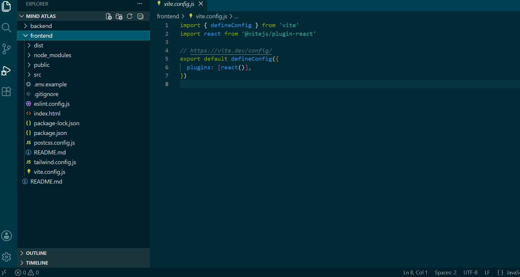This screenshot has height=277, width=520.
Task: Open the Source Control view
Action: [x=6, y=49]
